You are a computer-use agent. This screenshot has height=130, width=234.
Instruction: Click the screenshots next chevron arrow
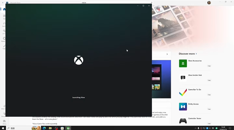coord(167,54)
